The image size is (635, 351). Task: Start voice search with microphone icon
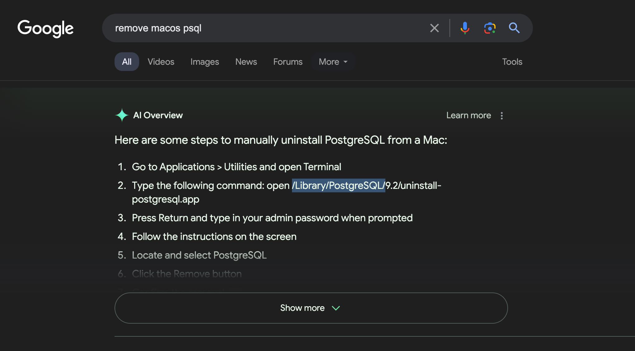coord(465,28)
